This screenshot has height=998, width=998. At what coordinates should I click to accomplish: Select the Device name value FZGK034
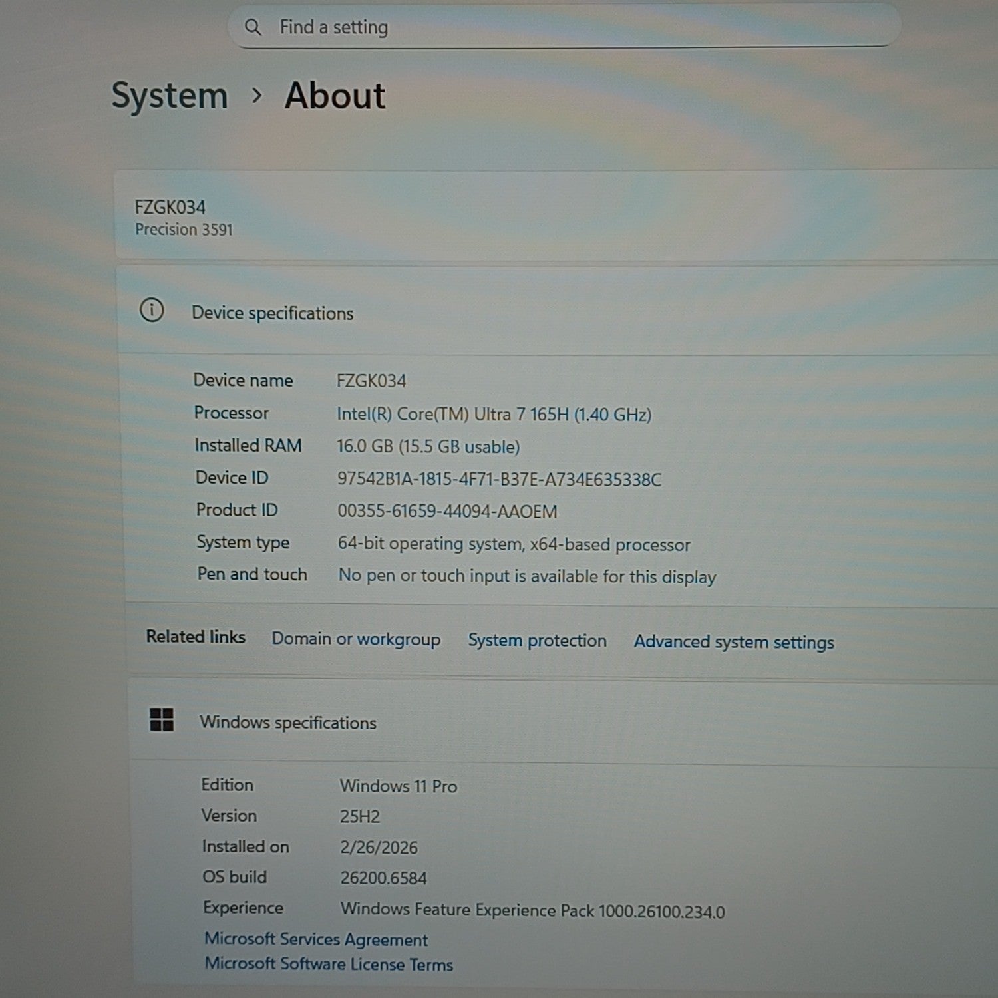(371, 381)
